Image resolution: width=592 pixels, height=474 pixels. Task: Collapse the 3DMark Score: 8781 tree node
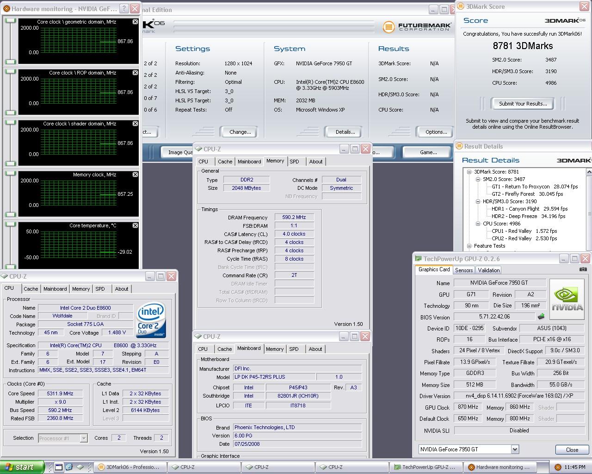click(x=469, y=172)
